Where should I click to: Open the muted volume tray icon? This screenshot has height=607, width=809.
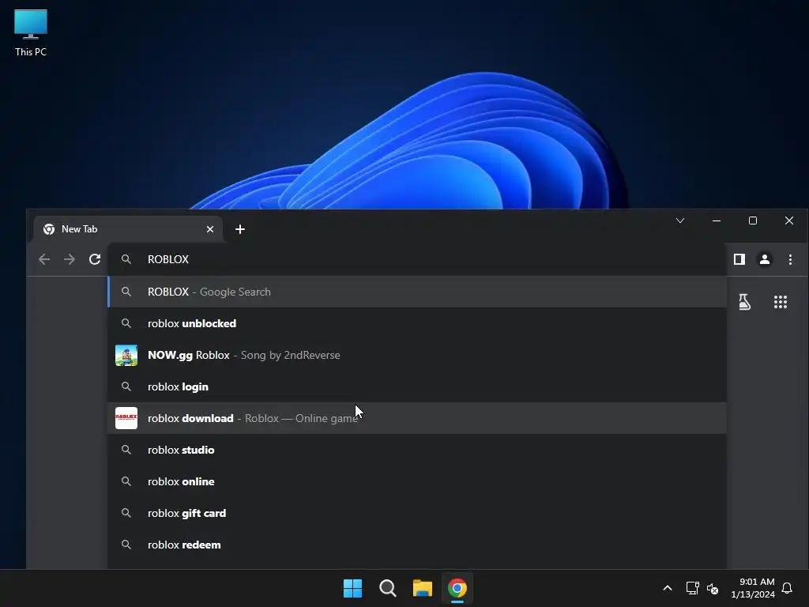coord(713,588)
